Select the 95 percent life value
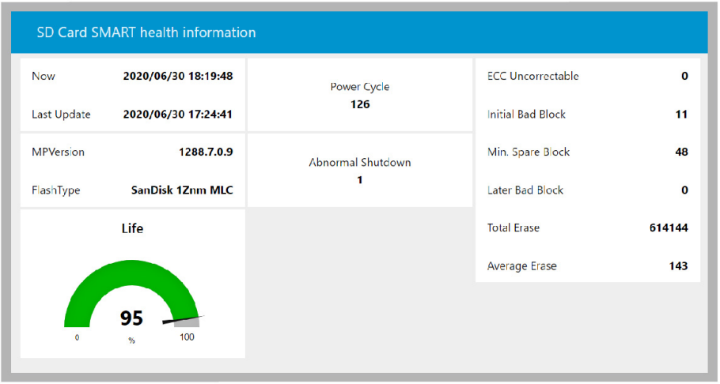 131,318
